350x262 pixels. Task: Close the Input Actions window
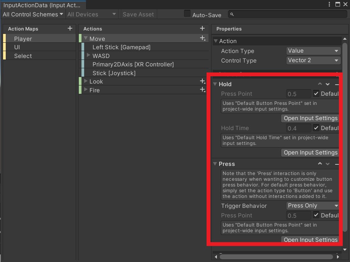[x=345, y=4]
